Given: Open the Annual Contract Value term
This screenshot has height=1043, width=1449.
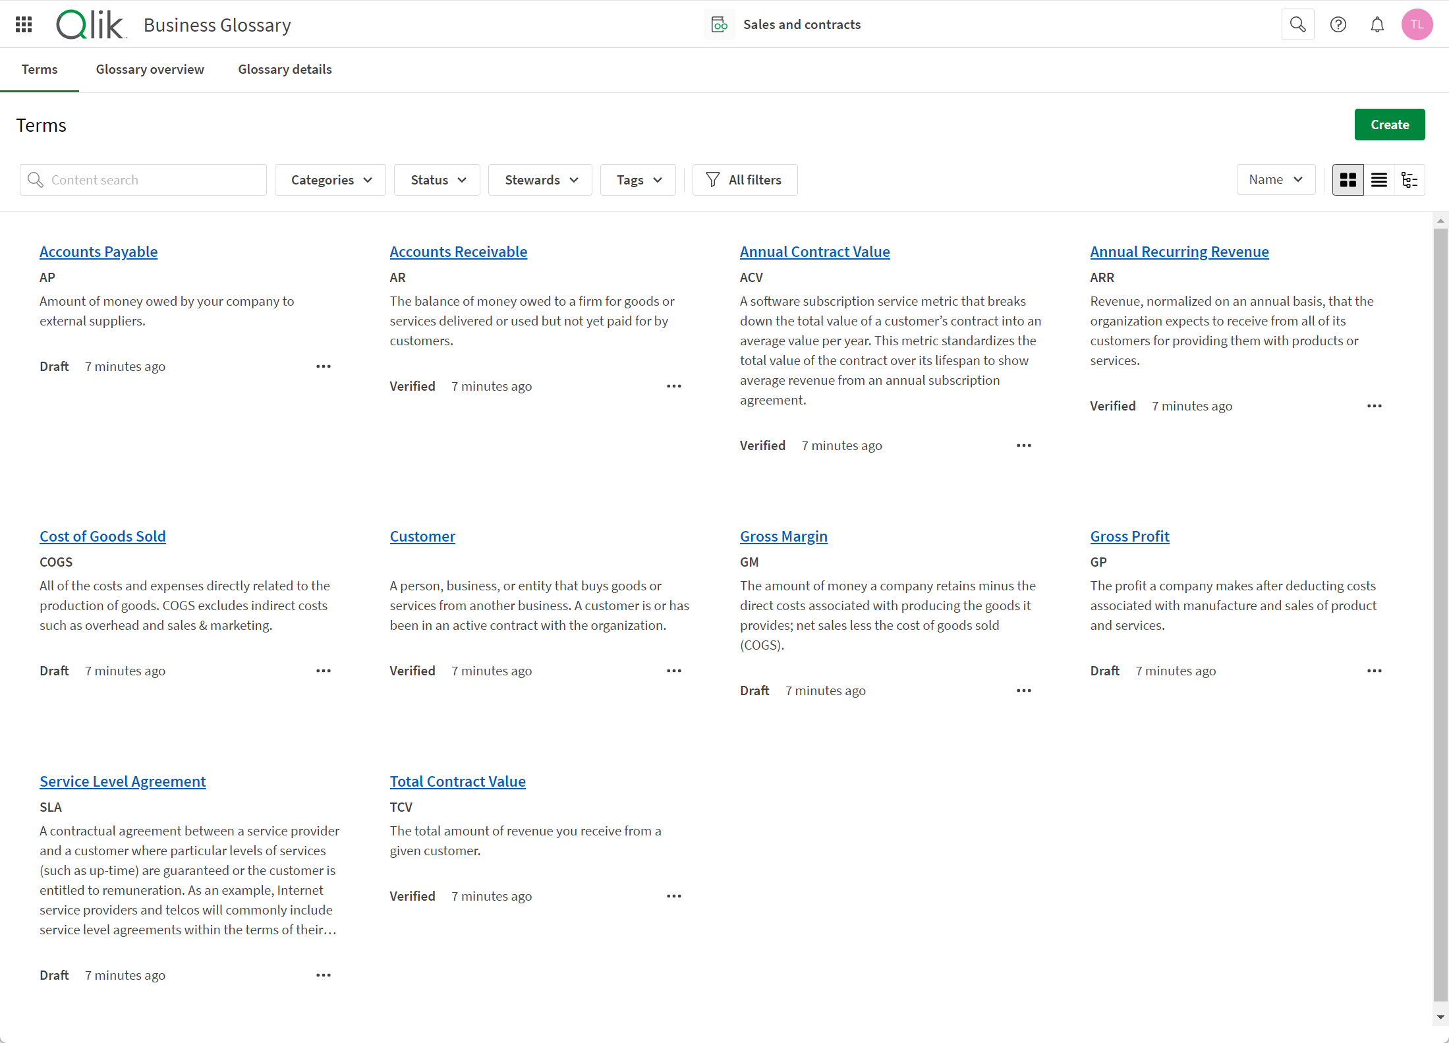Looking at the screenshot, I should (x=814, y=251).
